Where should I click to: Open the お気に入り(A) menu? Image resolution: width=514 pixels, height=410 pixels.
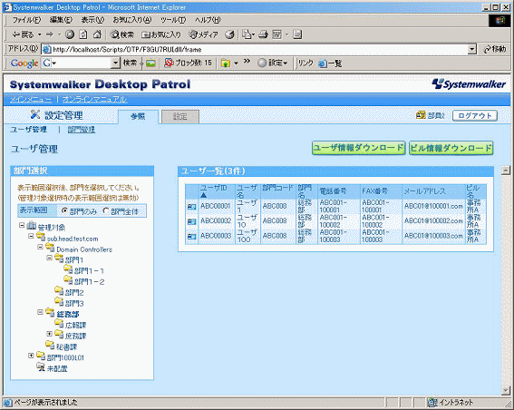click(132, 20)
